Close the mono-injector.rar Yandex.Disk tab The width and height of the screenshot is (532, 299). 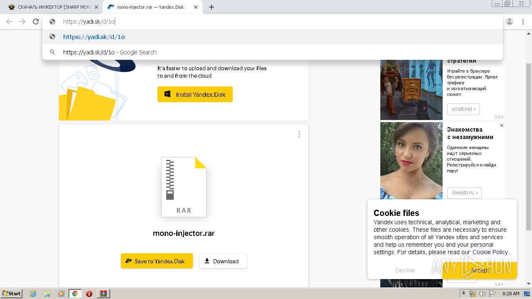tap(196, 7)
